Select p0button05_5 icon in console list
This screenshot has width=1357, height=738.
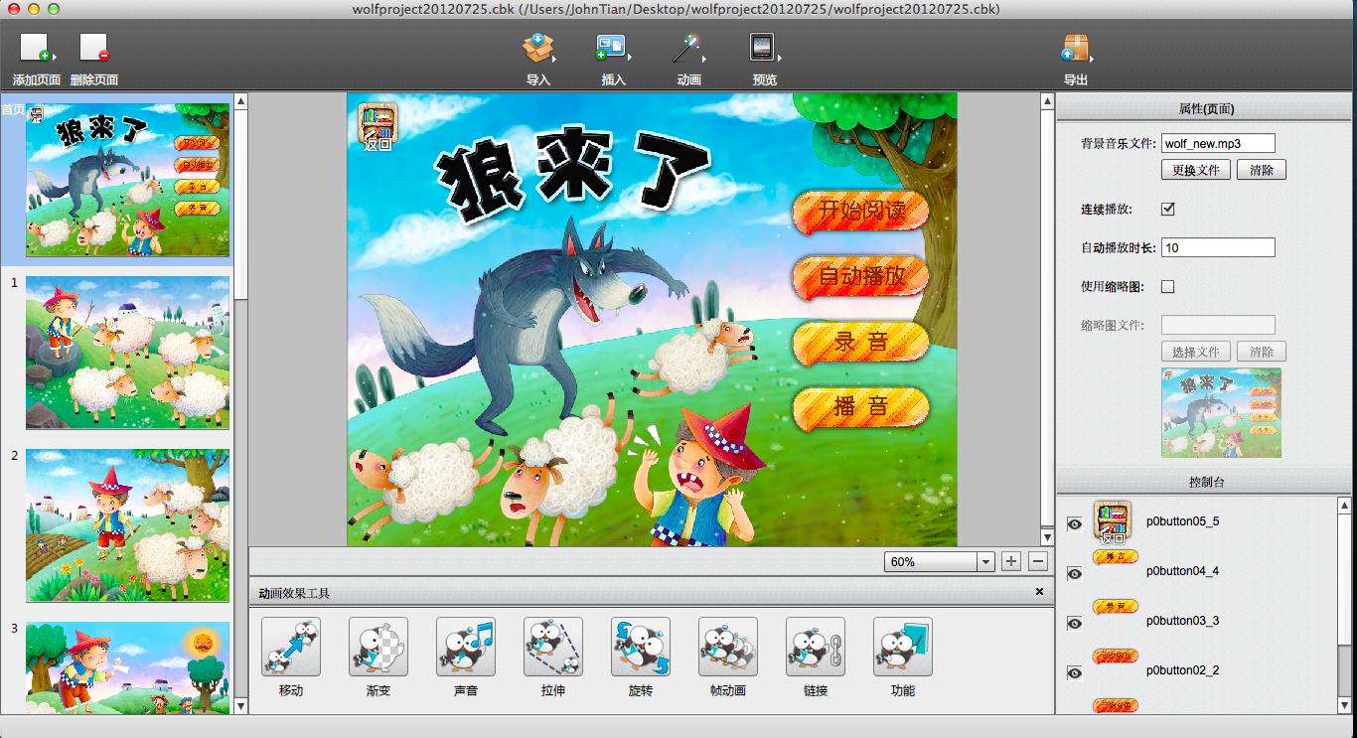1113,521
